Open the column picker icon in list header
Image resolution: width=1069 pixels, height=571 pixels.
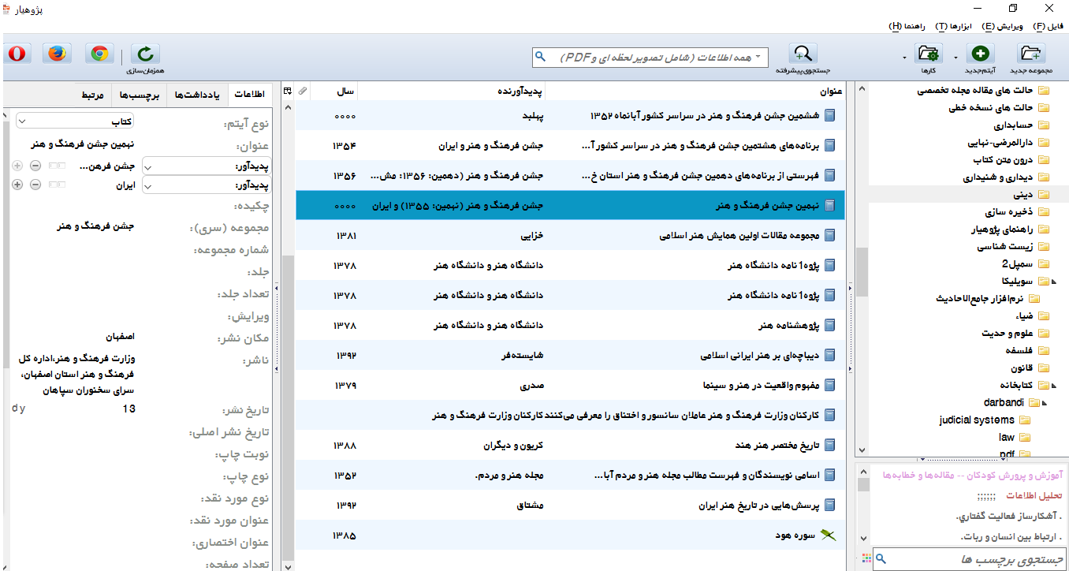[288, 91]
